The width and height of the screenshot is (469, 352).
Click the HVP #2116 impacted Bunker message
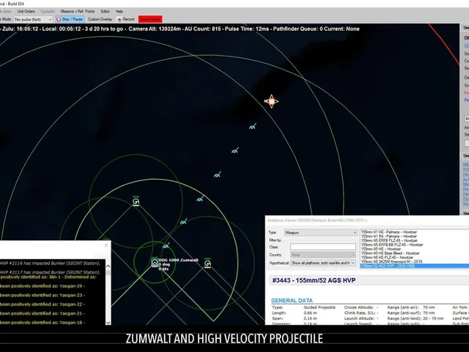50,263
